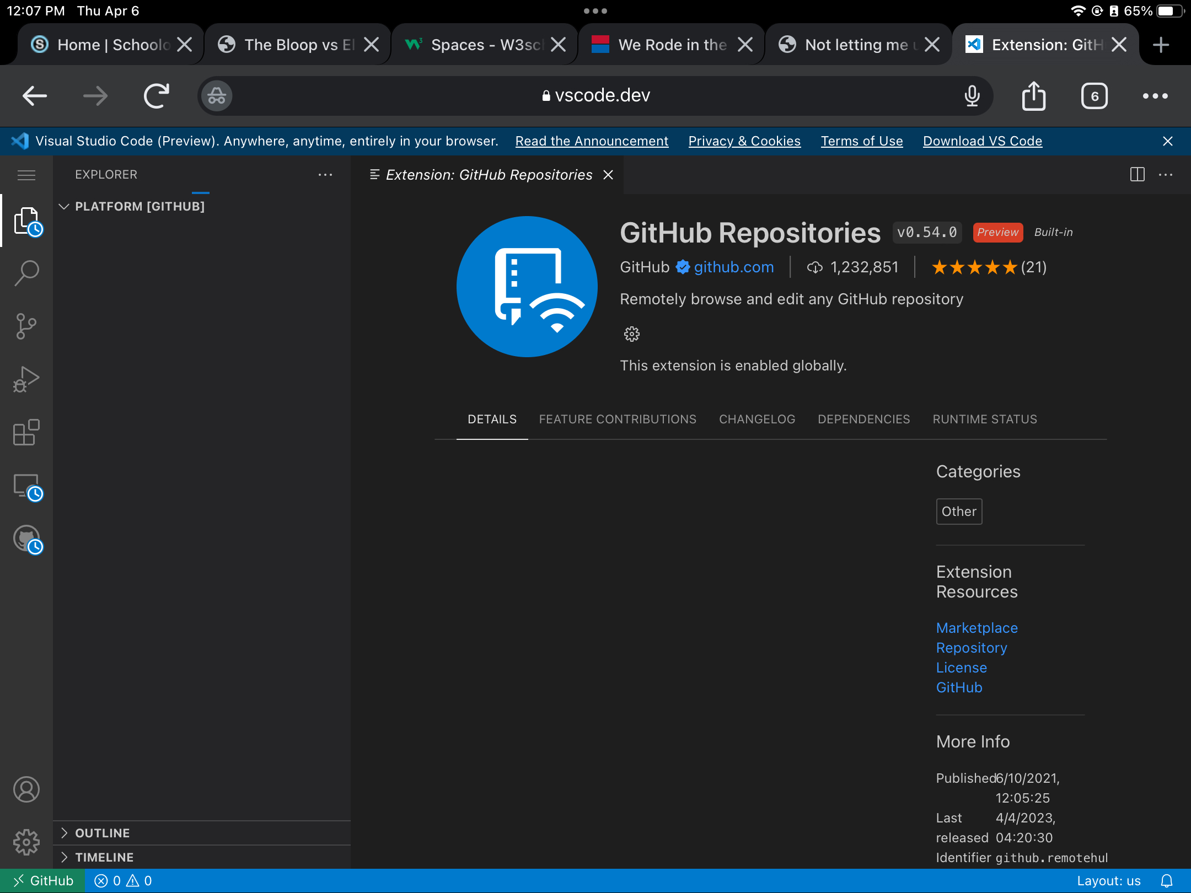The height and width of the screenshot is (893, 1191).
Task: Open the github.com publisher link
Action: coord(733,267)
